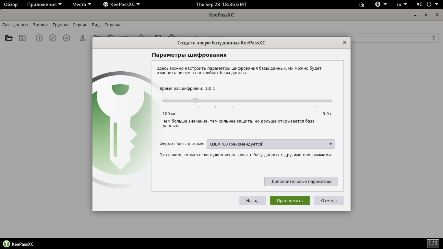Click the volume speaker icon
Screen dimensions: 443x249
(x=419, y=5)
